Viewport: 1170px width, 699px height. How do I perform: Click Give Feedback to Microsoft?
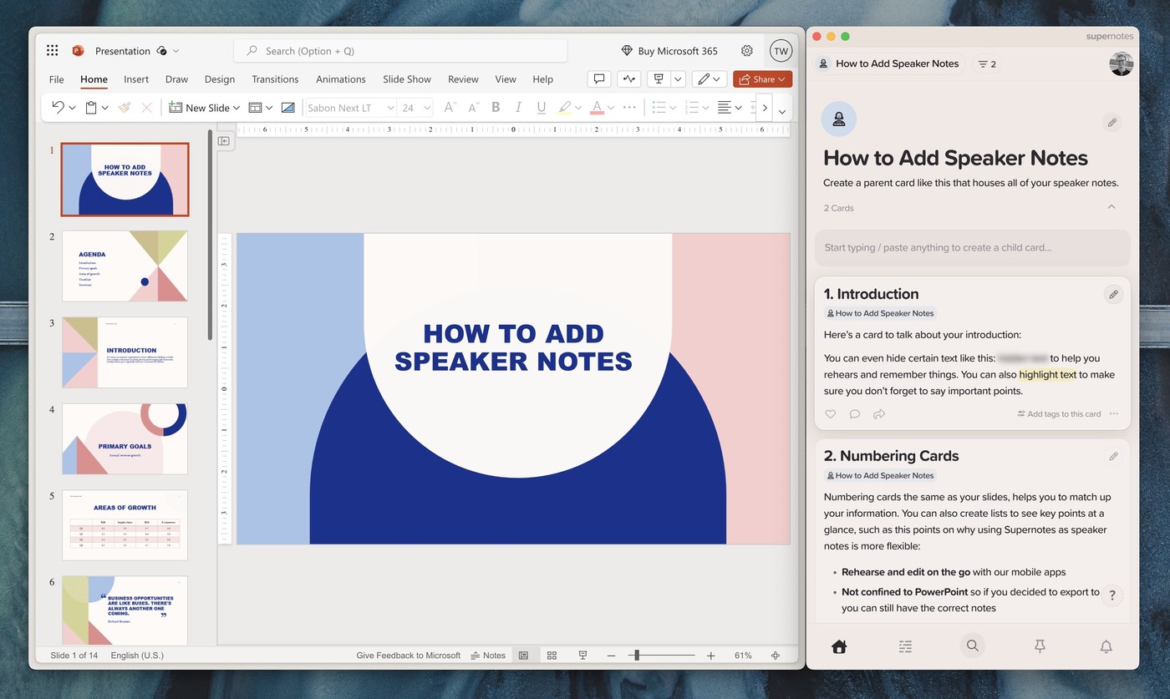(x=408, y=656)
